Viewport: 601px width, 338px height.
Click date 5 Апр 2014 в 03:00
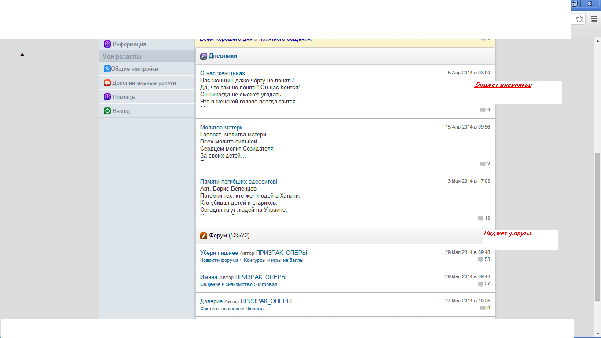(469, 73)
